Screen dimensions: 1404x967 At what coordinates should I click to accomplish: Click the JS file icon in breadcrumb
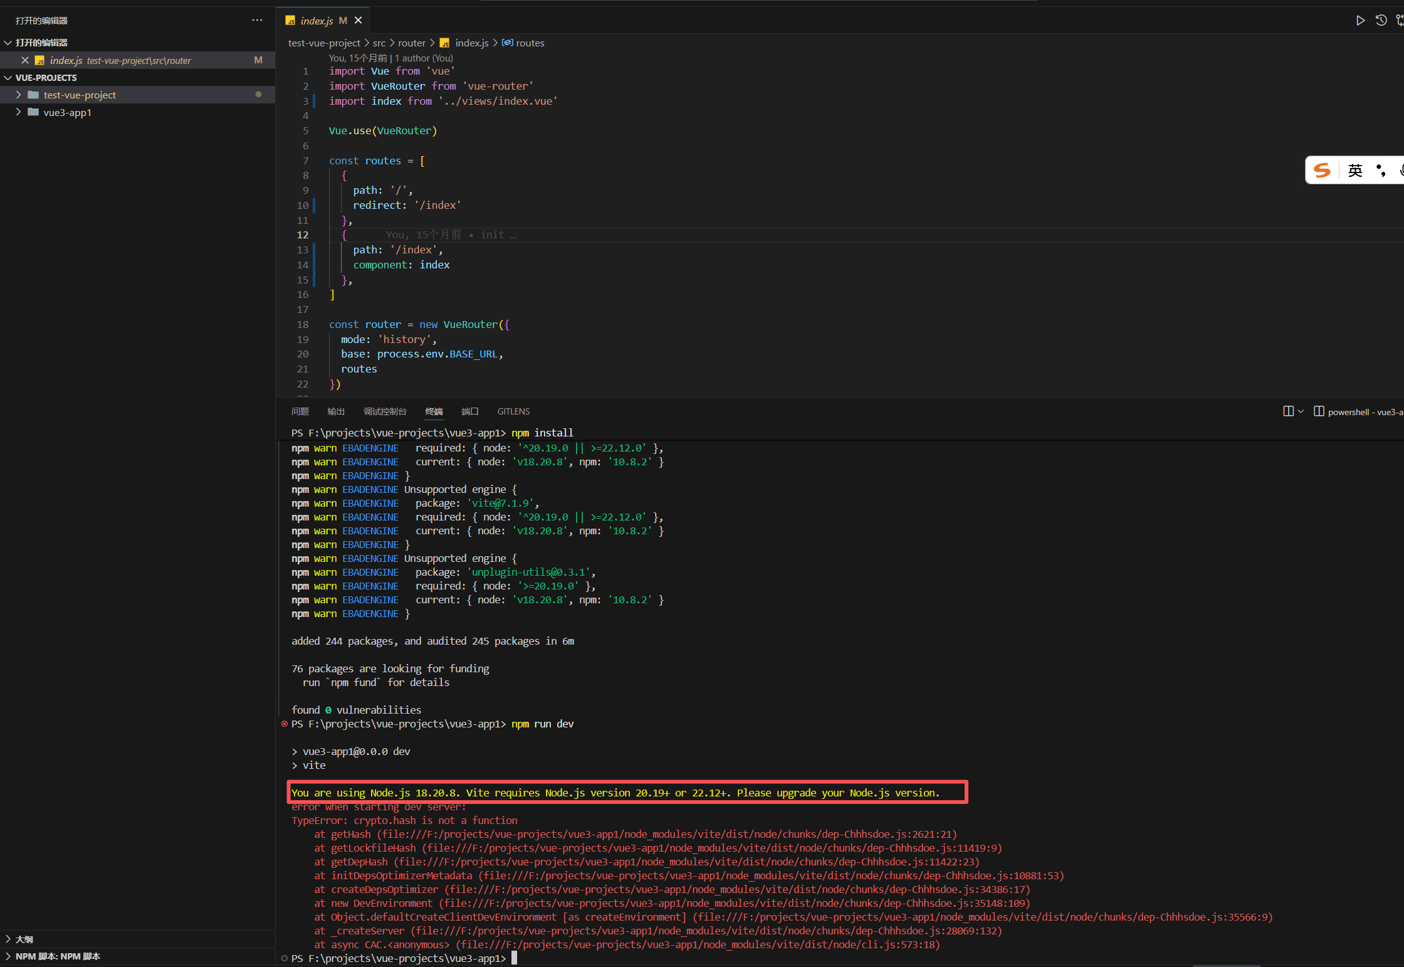[444, 43]
